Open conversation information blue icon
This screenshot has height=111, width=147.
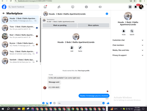[x=107, y=14]
